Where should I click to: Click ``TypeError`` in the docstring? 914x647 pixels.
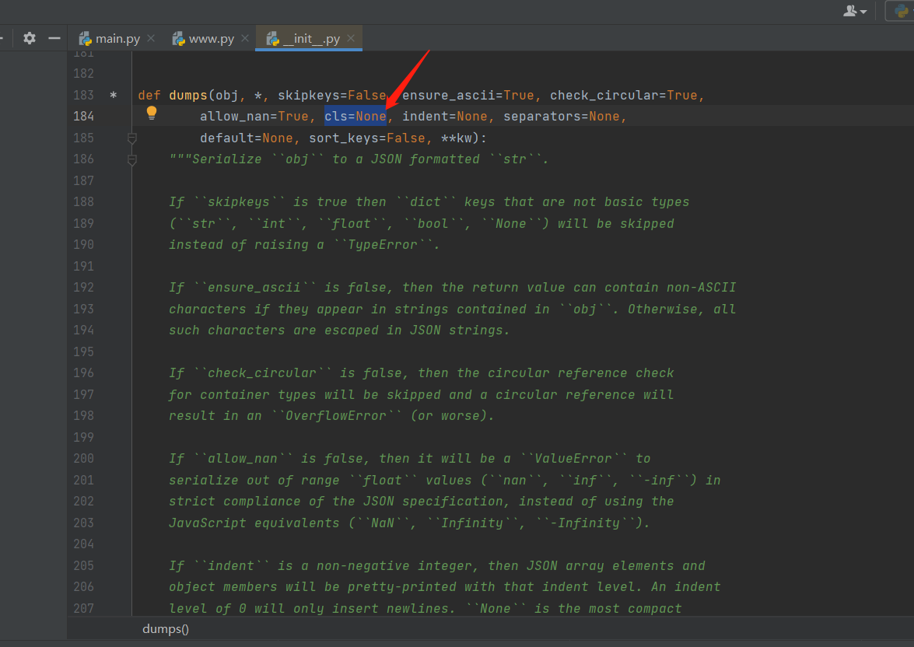(383, 245)
